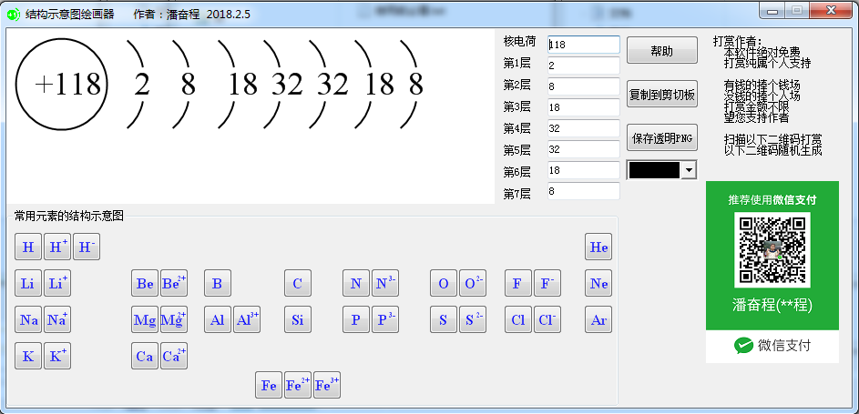859x414 pixels.
Task: Select the Na+ sodium ion button
Action: pyautogui.click(x=57, y=320)
